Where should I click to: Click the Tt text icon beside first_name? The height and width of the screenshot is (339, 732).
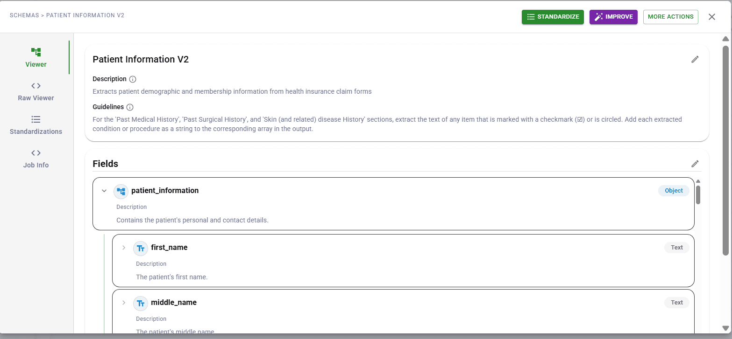pos(141,248)
